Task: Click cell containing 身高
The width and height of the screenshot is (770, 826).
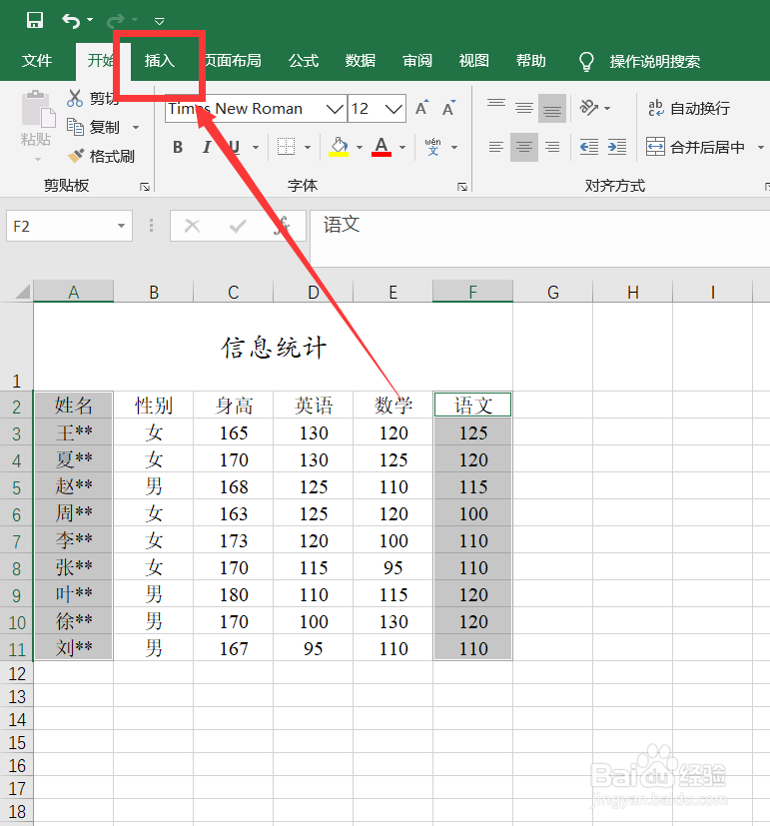Action: (234, 406)
